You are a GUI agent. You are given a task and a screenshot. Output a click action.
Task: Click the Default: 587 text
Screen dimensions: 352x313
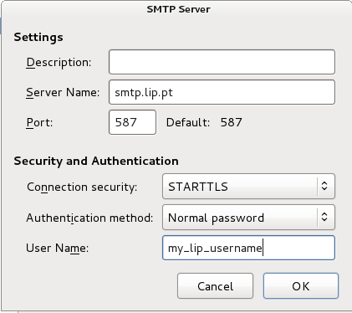pos(204,122)
